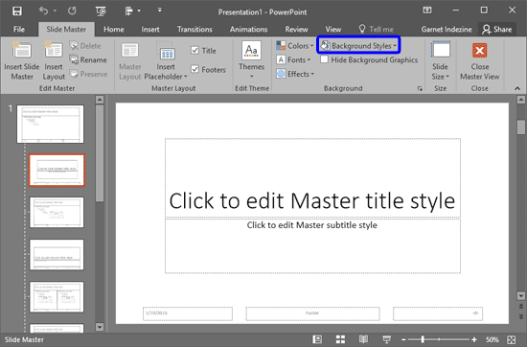This screenshot has height=347, width=527.
Task: Enable Hide Background Graphics checkbox
Action: pos(324,59)
